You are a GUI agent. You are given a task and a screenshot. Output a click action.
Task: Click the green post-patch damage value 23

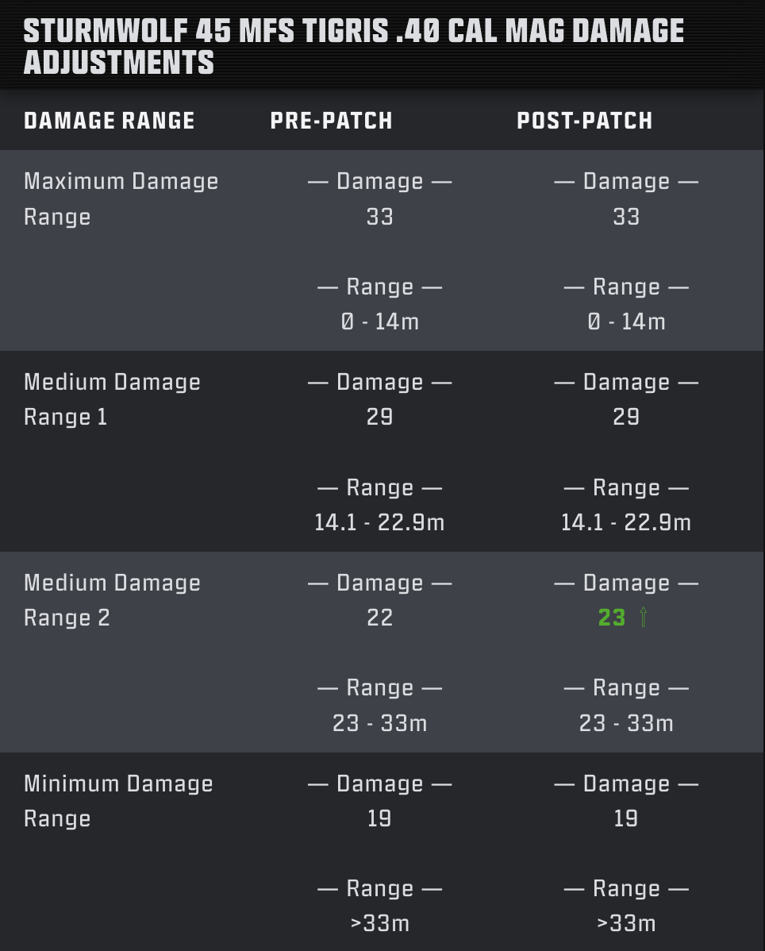[x=612, y=618]
